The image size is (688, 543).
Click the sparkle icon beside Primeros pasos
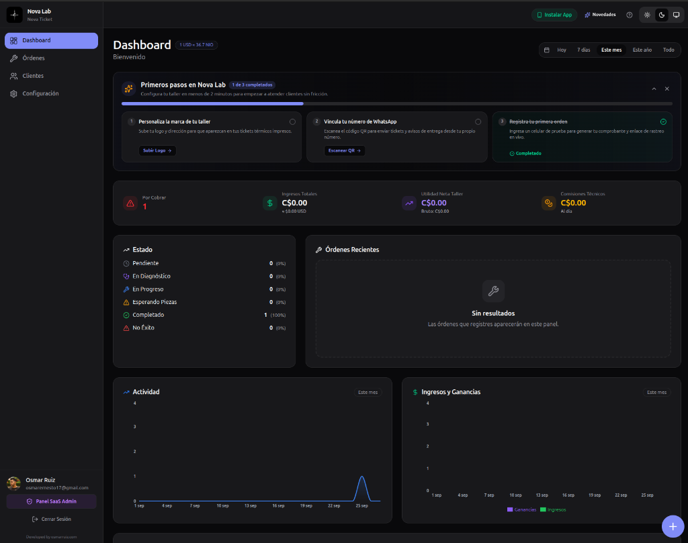[128, 89]
